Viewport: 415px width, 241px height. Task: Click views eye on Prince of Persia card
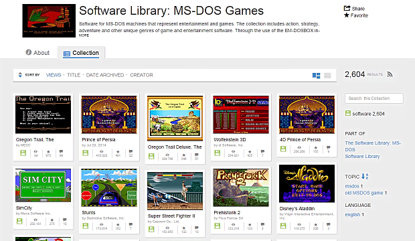click(x=101, y=151)
